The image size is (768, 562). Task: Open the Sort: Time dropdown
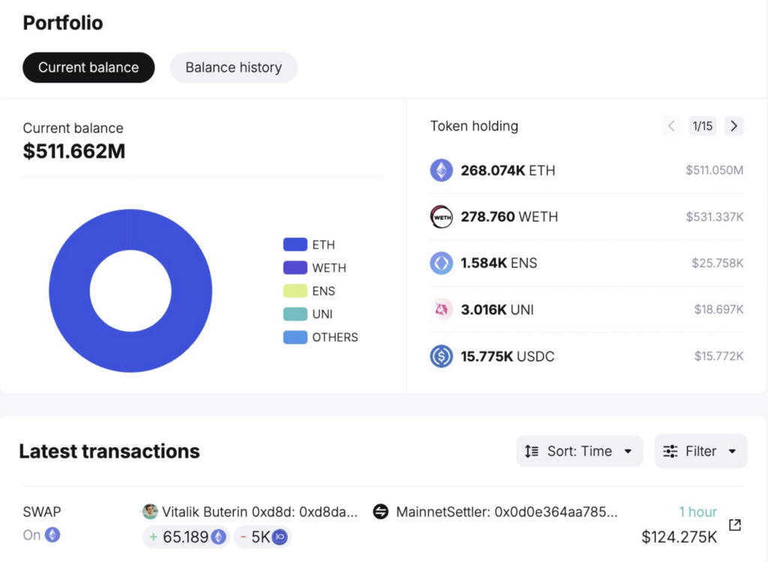pos(580,451)
